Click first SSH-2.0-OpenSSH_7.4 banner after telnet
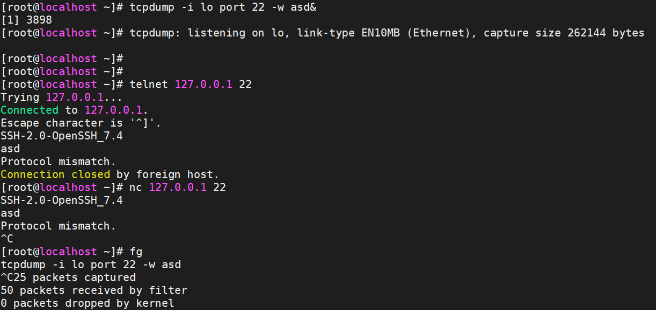 [x=62, y=136]
